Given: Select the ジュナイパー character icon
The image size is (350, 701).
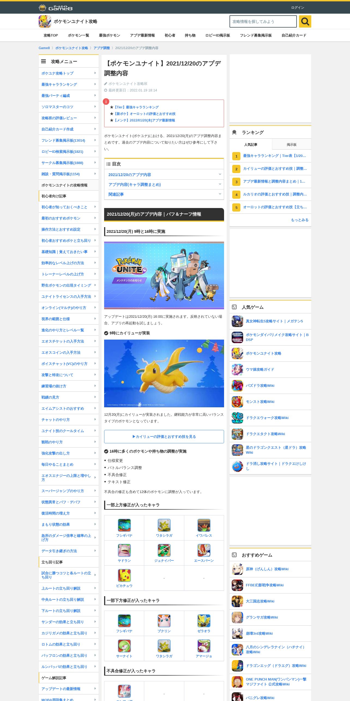Looking at the screenshot, I should 164,550.
